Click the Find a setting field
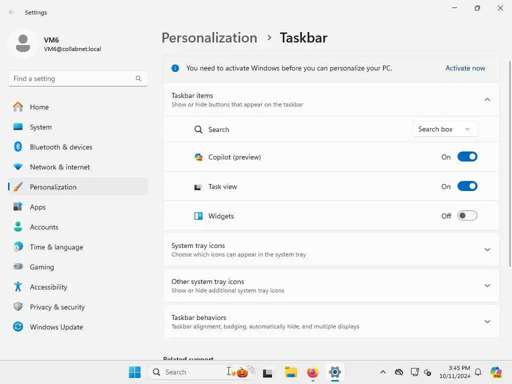This screenshot has width=512, height=384. pyautogui.click(x=77, y=78)
